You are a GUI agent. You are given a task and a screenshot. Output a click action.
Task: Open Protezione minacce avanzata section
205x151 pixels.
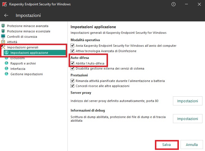[28, 26]
